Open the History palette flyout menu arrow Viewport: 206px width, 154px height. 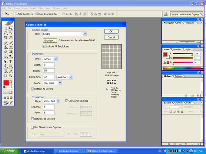click(202, 76)
